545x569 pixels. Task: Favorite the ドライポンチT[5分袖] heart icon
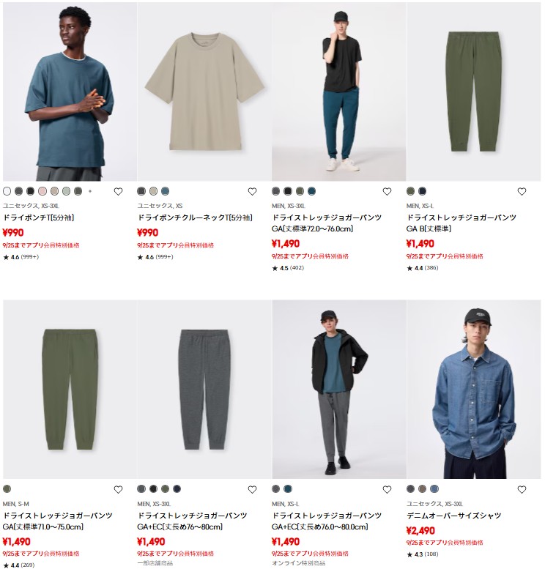coord(118,192)
